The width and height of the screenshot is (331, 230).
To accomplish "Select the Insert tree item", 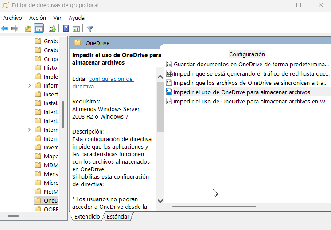I will [x=51, y=94].
